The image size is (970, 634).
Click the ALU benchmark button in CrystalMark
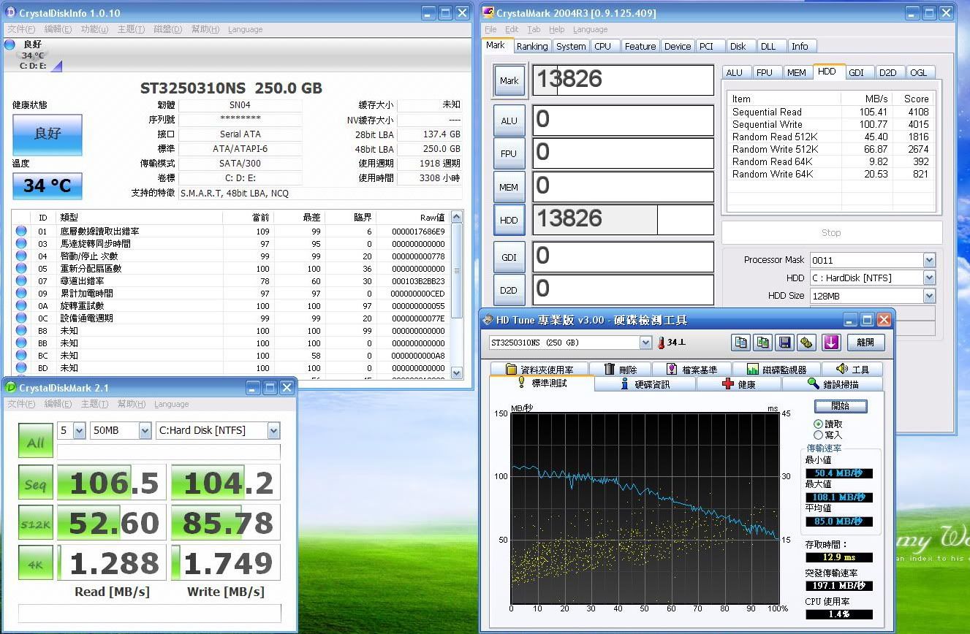[509, 121]
